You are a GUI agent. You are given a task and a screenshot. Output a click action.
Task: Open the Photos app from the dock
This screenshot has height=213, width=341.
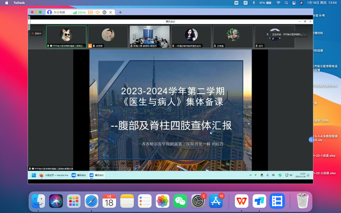(163, 201)
